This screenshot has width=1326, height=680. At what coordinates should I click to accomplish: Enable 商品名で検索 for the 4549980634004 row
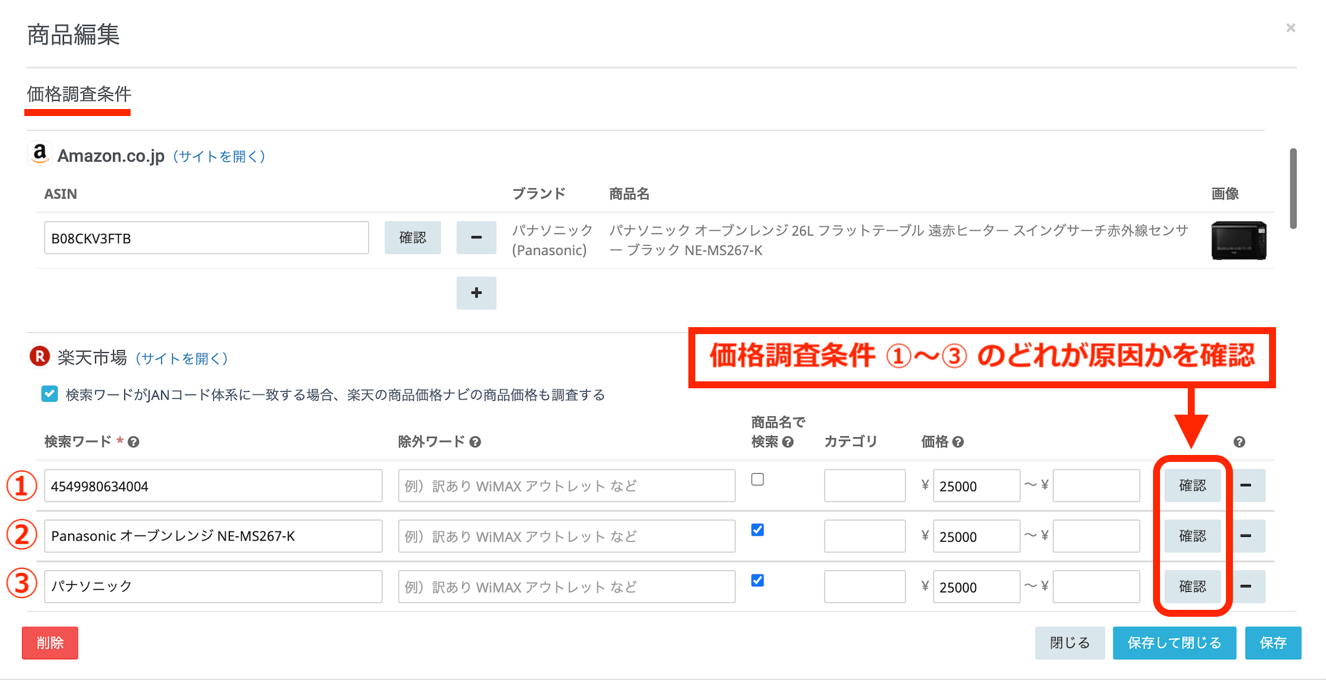pyautogui.click(x=758, y=479)
